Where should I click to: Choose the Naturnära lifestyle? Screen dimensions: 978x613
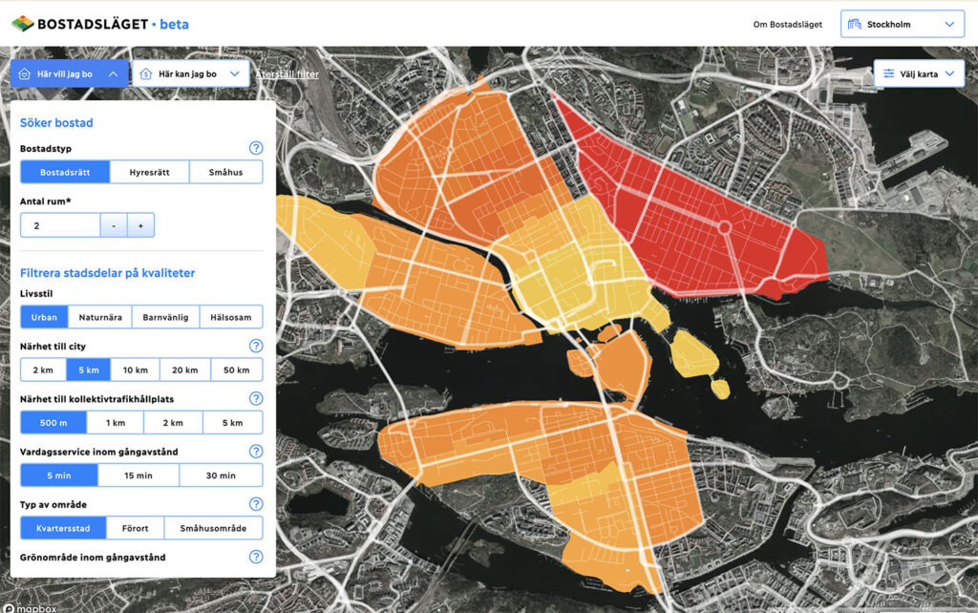click(x=99, y=317)
